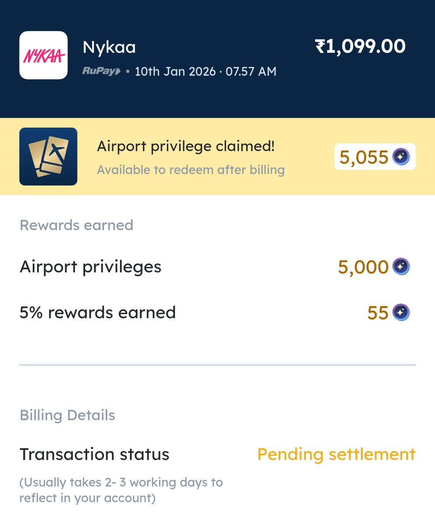Viewport: 435px width, 523px height.
Task: Select the Nykaa merchant name
Action: (x=109, y=47)
